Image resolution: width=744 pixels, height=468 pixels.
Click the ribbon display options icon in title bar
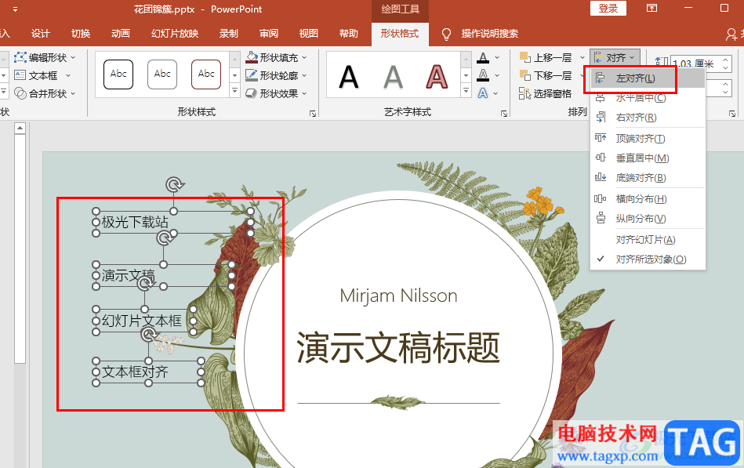click(652, 8)
